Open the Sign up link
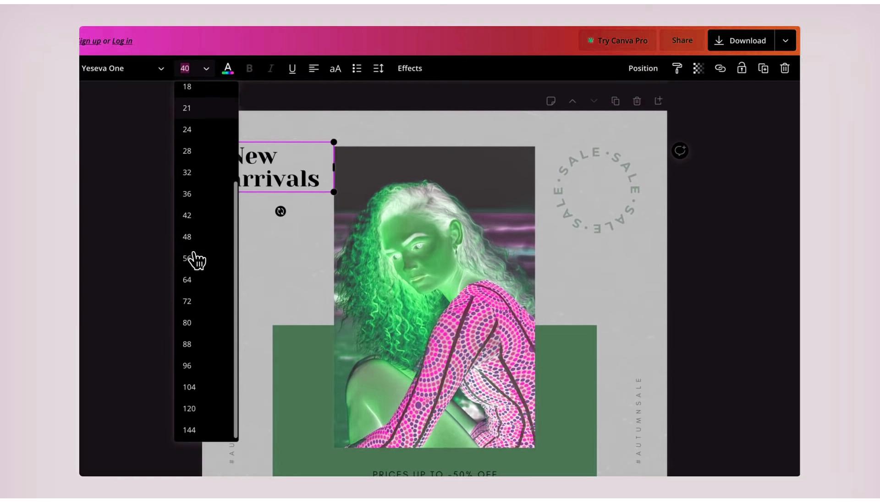The image size is (880, 502). point(90,41)
